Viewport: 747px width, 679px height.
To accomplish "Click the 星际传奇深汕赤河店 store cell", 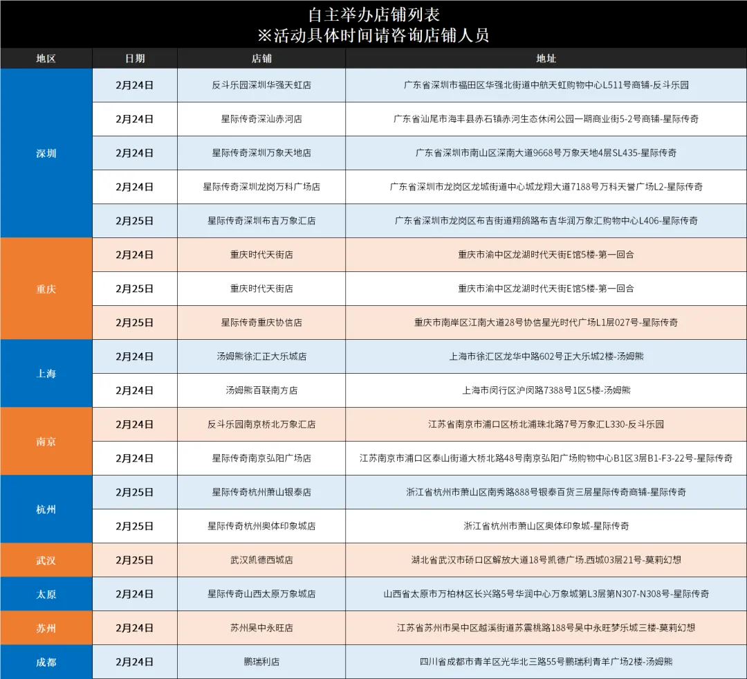I will click(261, 119).
